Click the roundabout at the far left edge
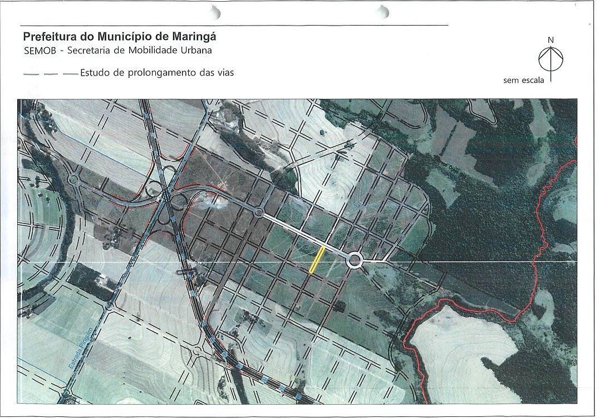 (x=73, y=180)
